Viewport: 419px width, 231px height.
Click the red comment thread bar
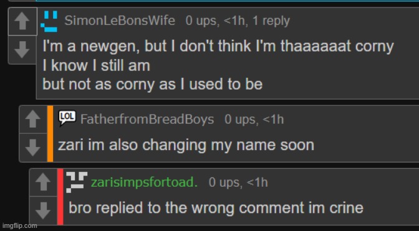pyautogui.click(x=60, y=197)
